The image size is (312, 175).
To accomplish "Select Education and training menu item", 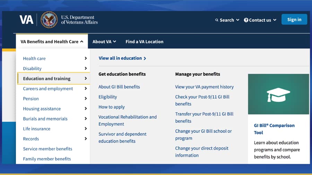I will coord(47,79).
